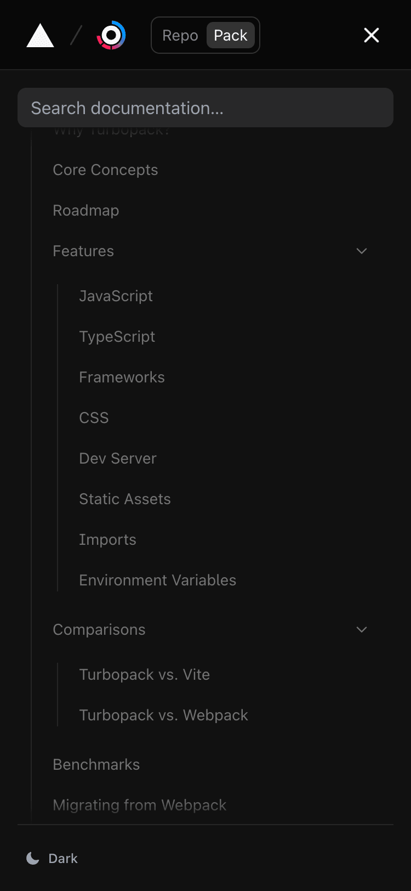Viewport: 411px width, 891px height.
Task: Open the Dev Server documentation
Action: (x=118, y=458)
